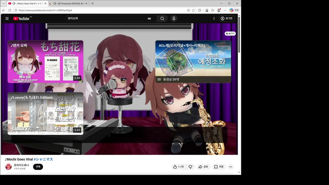Open the favorites list icon
329x185 pixels.
[x=213, y=10]
